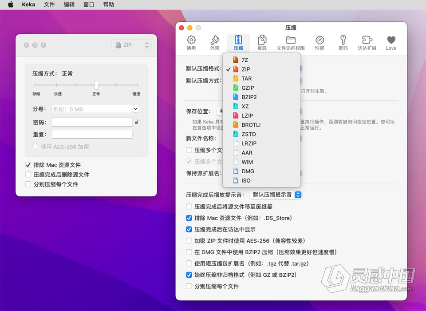426x311 pixels.
Task: Open the 外观 appearance brush icon
Action: point(215,40)
